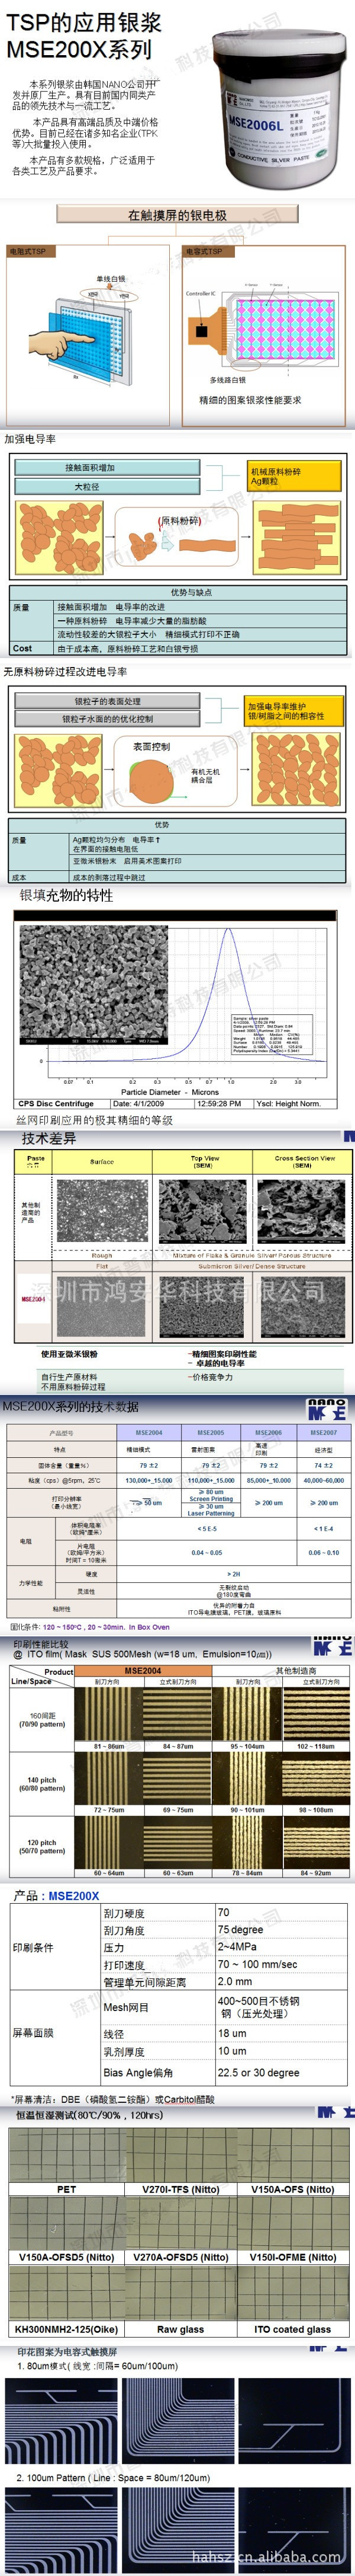Open the '102 ~ 118um' print line photo

[x=316, y=1714]
